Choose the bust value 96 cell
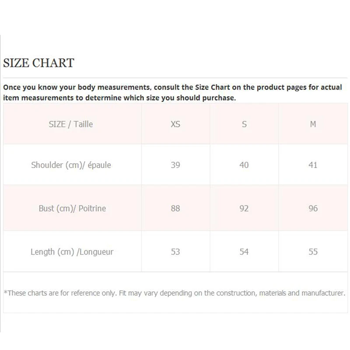 click(313, 208)
